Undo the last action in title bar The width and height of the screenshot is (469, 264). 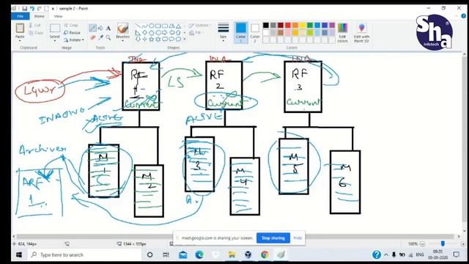32,8
